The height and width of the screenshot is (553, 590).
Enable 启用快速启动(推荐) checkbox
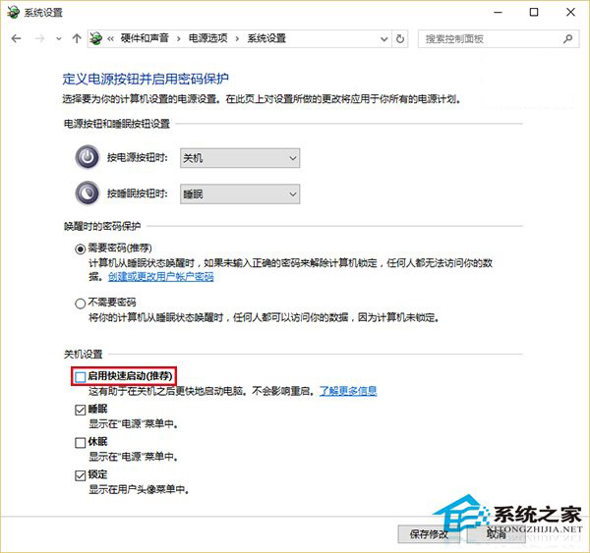point(81,376)
